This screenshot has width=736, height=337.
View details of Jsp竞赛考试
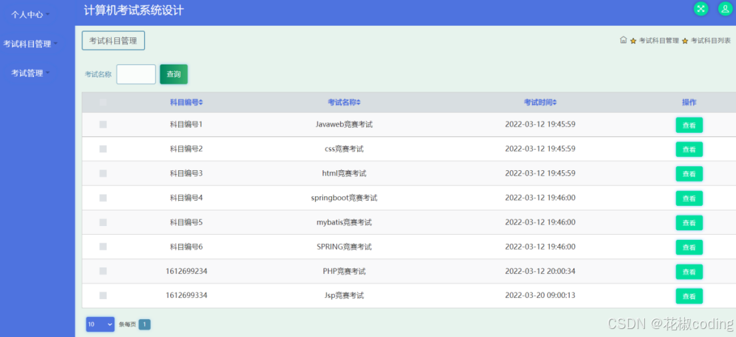pyautogui.click(x=689, y=296)
